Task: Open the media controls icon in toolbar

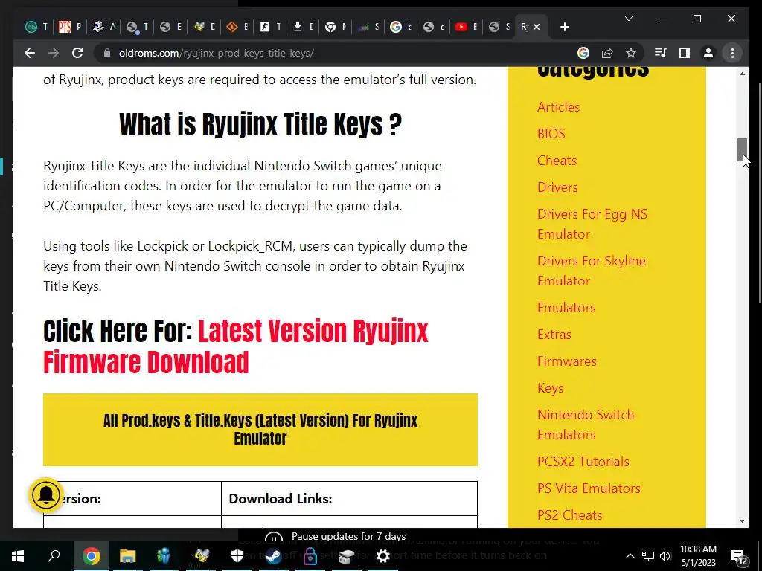Action: [661, 53]
